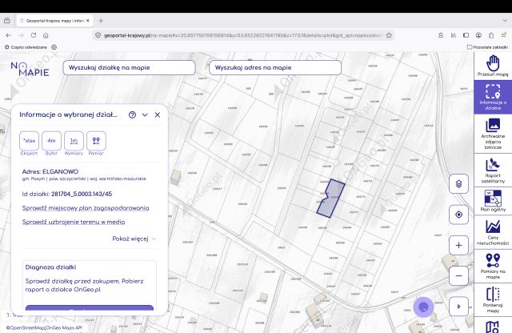Image resolution: width=512 pixels, height=333 pixels.
Task: Click the Adres: ELGANOWO text
Action: click(x=50, y=171)
